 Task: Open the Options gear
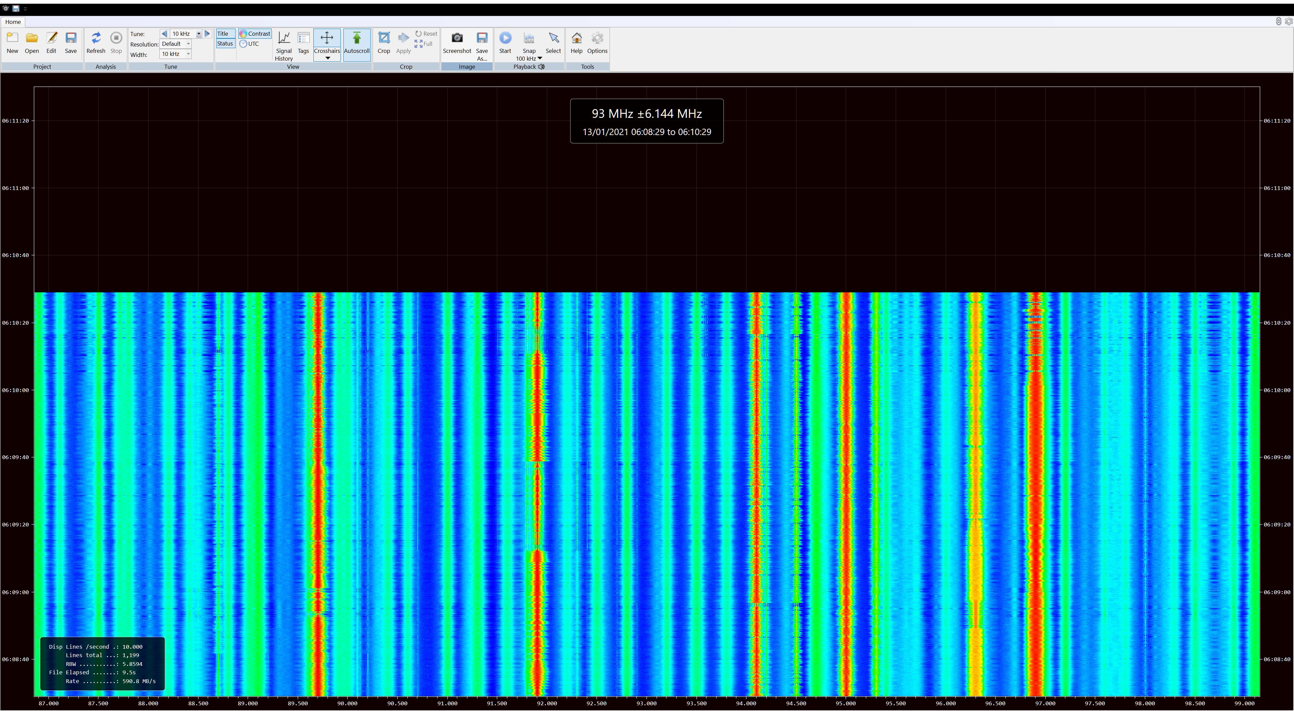point(597,39)
